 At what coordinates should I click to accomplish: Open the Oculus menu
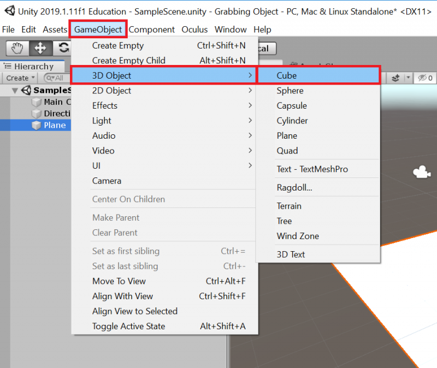[x=194, y=29]
